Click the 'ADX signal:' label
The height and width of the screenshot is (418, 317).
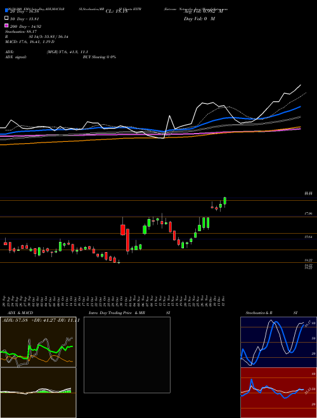[x=16, y=57]
